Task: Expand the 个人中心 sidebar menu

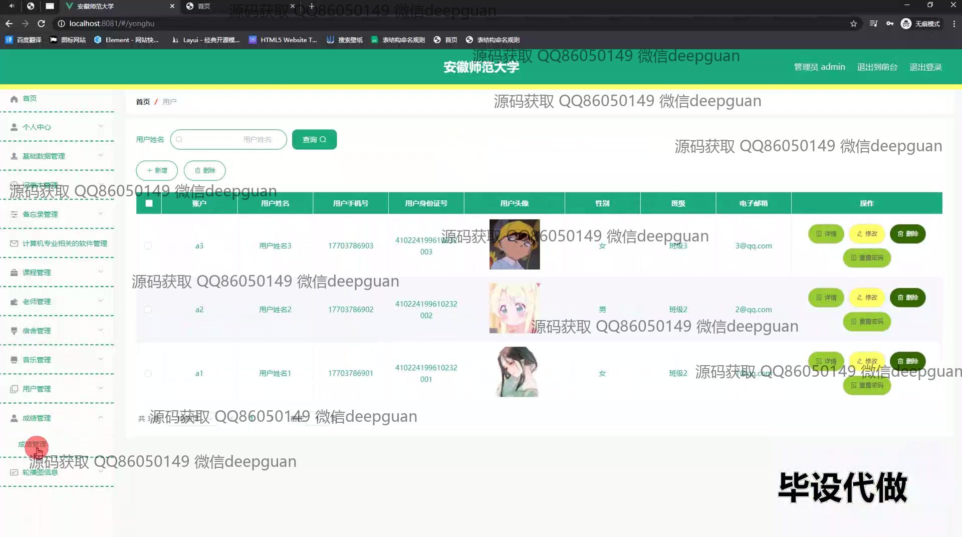Action: click(x=57, y=127)
